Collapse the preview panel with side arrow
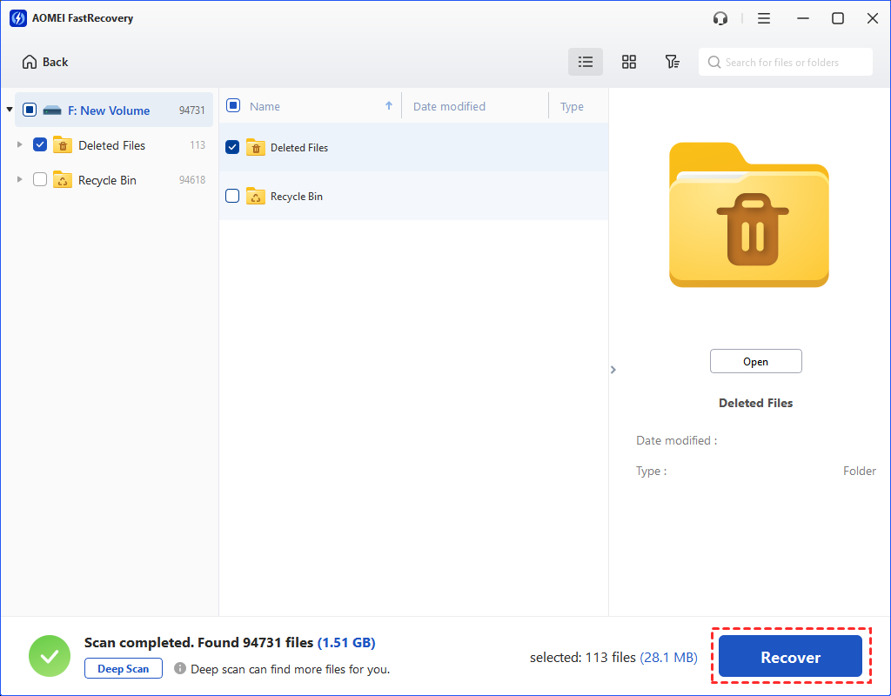Viewport: 891px width, 696px height. 613,370
